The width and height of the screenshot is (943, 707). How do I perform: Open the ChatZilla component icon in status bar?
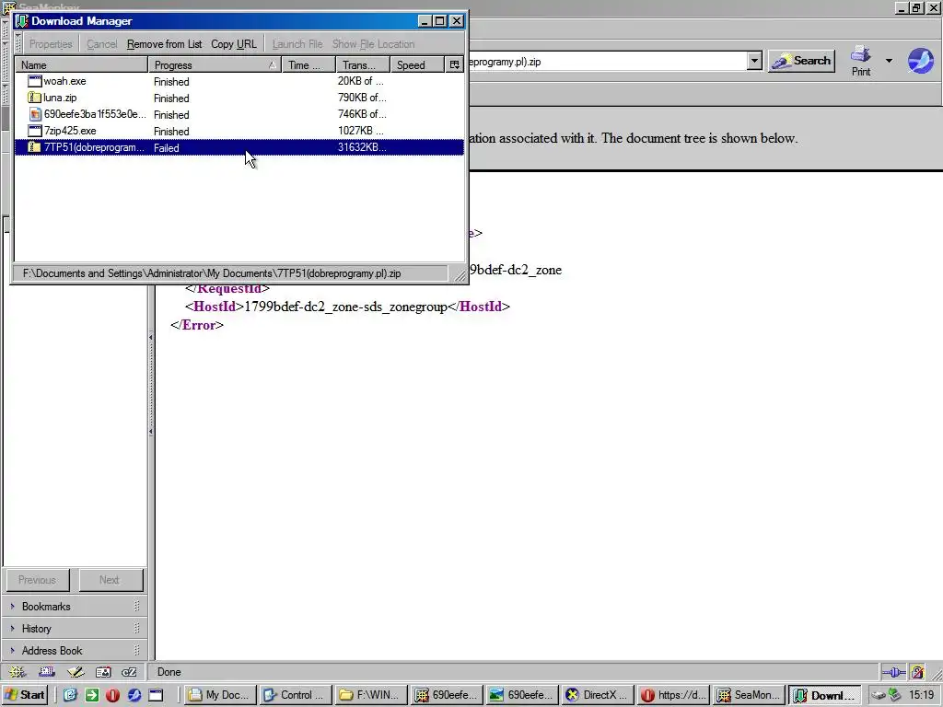point(129,672)
